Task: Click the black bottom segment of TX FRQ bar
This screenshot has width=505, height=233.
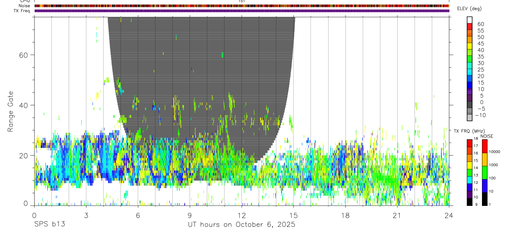Action: coord(470,201)
